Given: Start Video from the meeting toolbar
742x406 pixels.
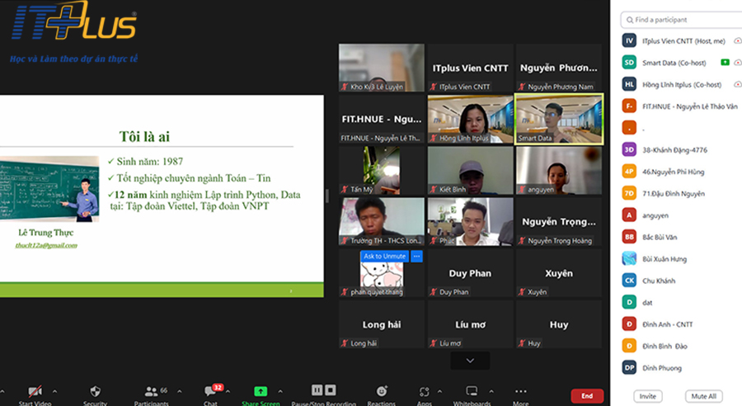Looking at the screenshot, I should coord(35,392).
